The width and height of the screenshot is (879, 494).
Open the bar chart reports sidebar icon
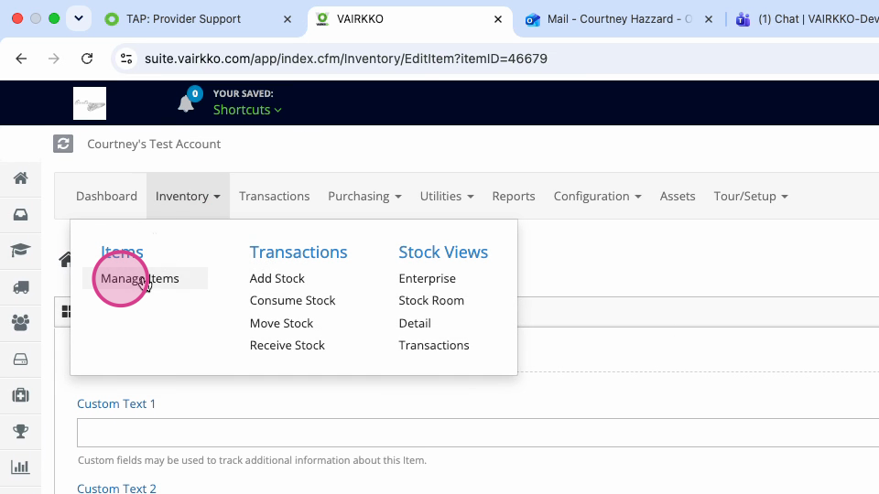(x=20, y=467)
